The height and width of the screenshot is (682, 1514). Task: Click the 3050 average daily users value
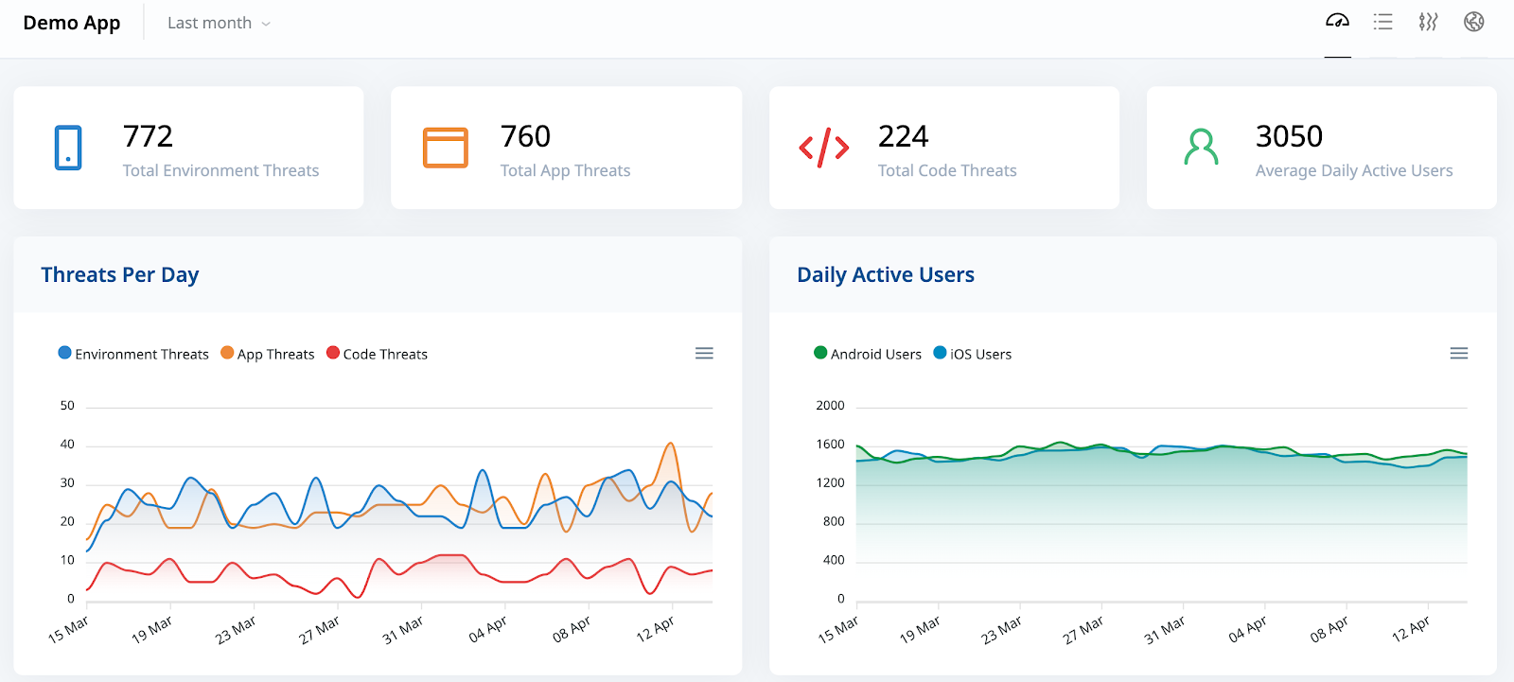pyautogui.click(x=1289, y=136)
